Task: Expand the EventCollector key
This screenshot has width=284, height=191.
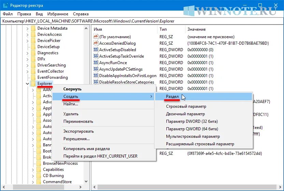Action: click(x=27, y=72)
